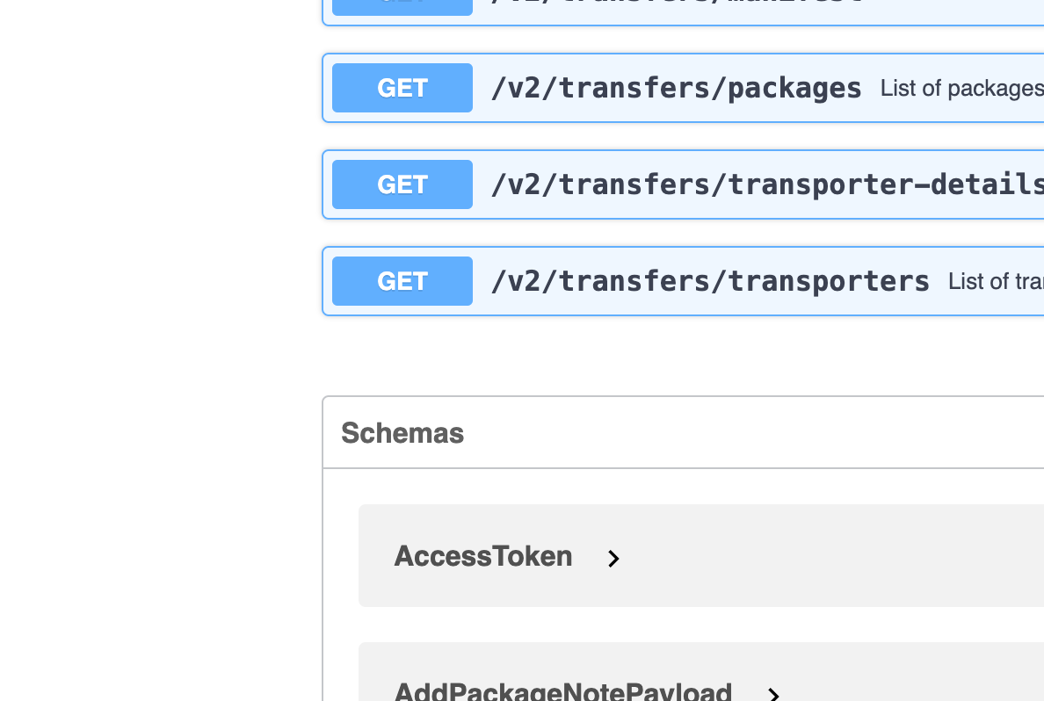Expand the cut-off transfers endpoint at top
Screen dimensions: 1044x701
(677, 7)
